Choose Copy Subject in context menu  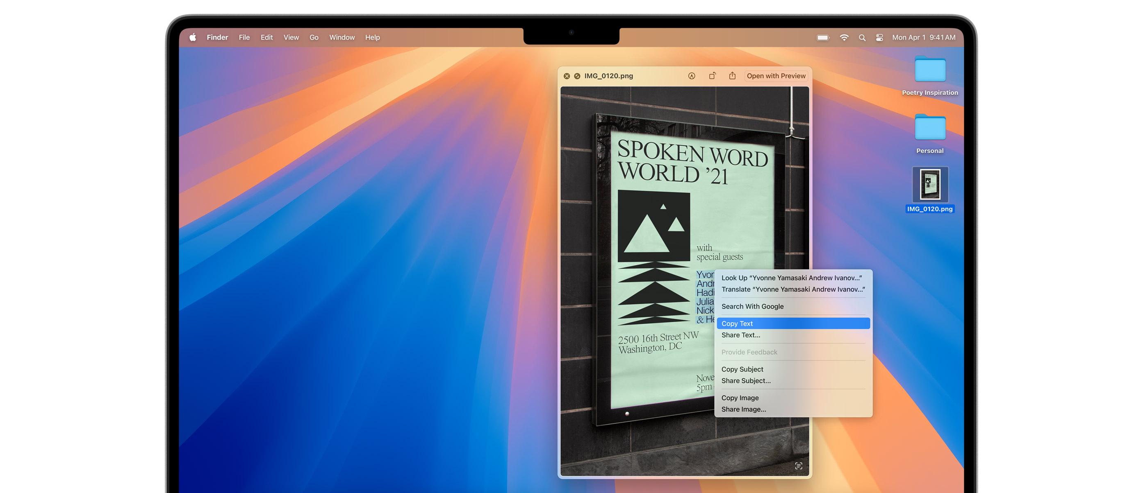click(x=742, y=369)
